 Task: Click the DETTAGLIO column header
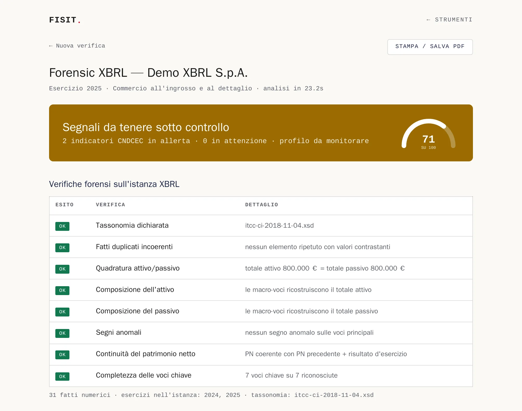pyautogui.click(x=262, y=205)
